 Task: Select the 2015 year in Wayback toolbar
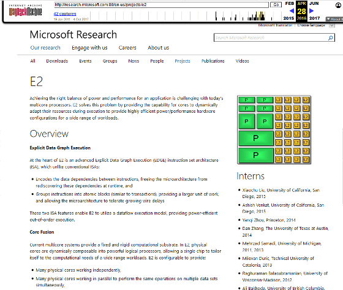(288, 18)
